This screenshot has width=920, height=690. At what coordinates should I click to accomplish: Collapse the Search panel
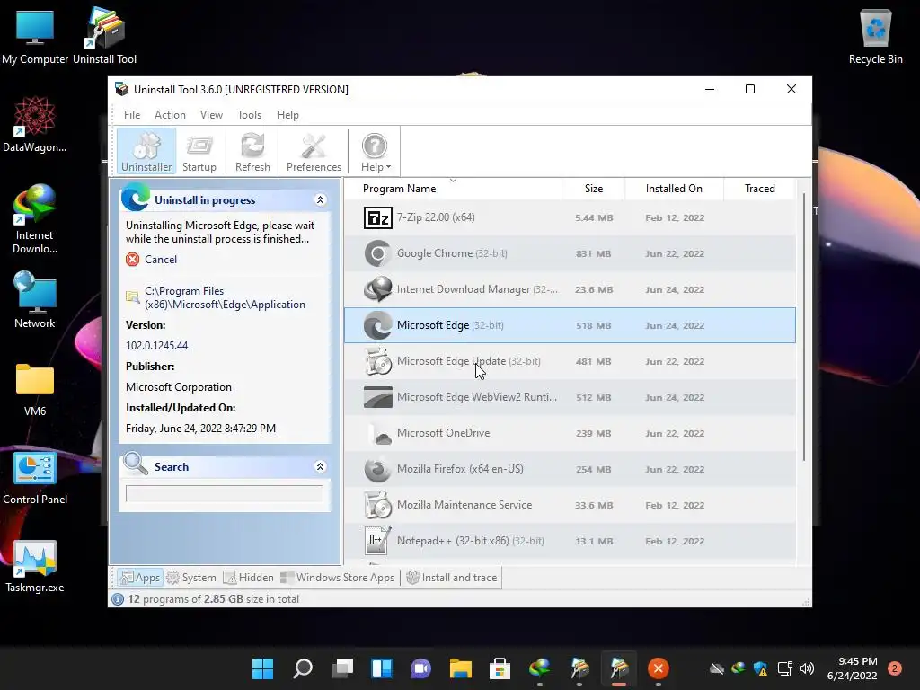[x=321, y=466]
